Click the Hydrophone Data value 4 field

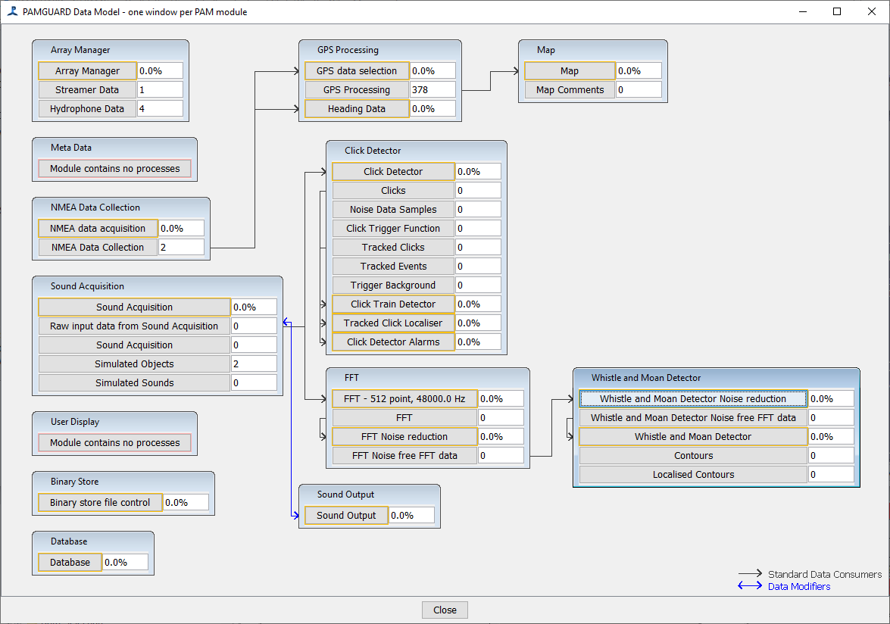click(x=160, y=108)
